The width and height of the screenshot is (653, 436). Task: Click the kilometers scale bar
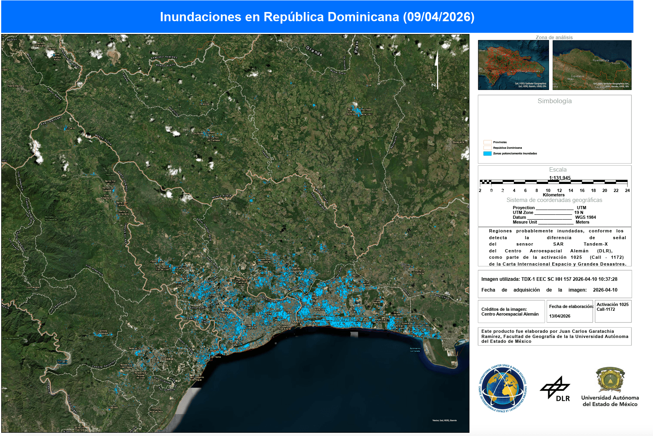pos(554,182)
